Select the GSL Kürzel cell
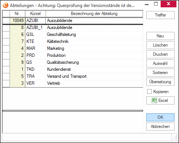Image resolution: width=179 pixels, height=143 pixels. point(35,34)
